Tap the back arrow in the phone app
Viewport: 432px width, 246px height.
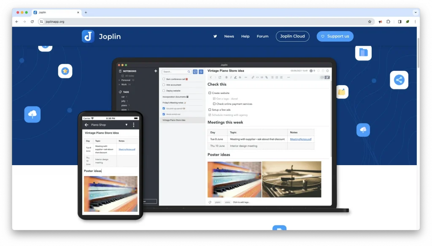pyautogui.click(x=86, y=125)
